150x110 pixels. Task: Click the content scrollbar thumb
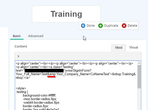pyautogui.click(x=139, y=77)
